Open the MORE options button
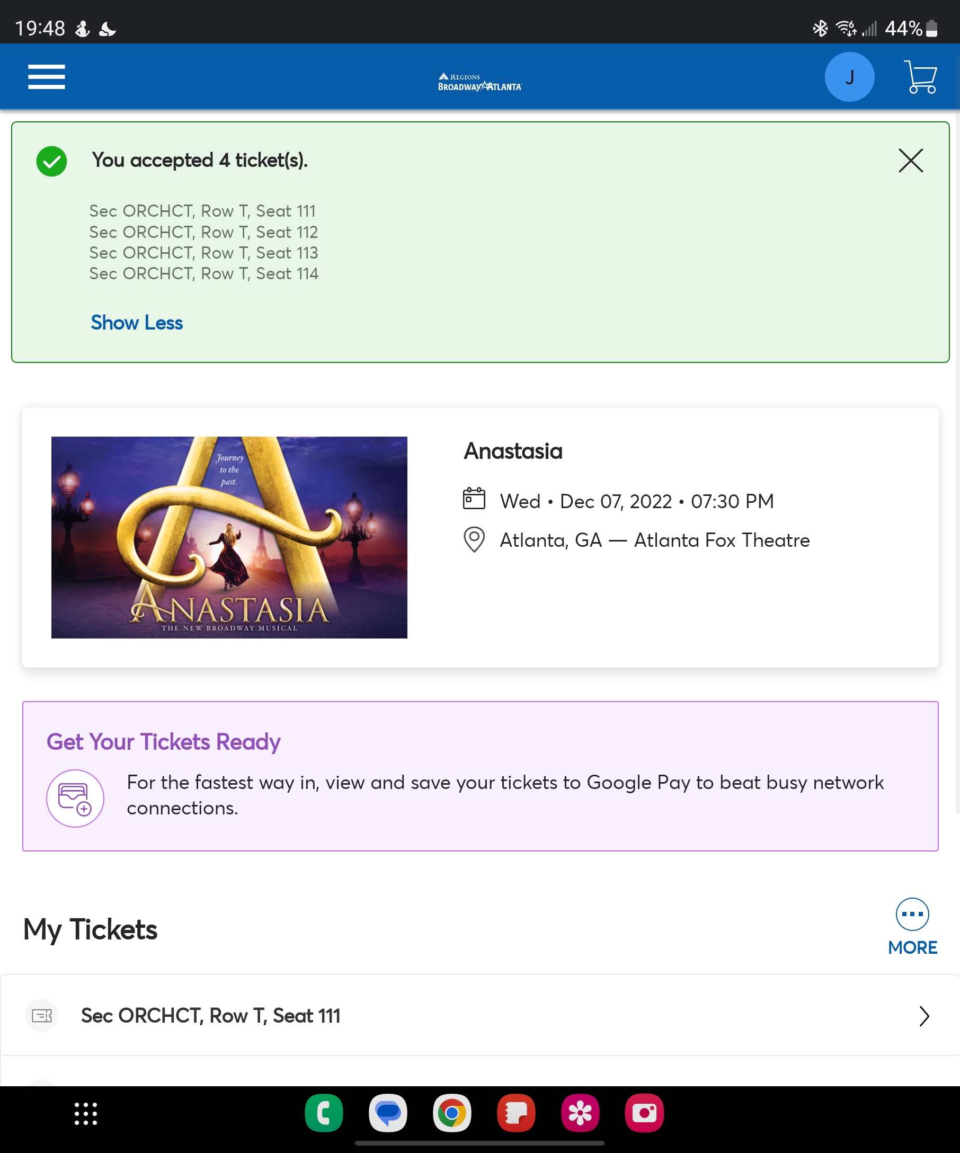The height and width of the screenshot is (1153, 960). (x=912, y=927)
